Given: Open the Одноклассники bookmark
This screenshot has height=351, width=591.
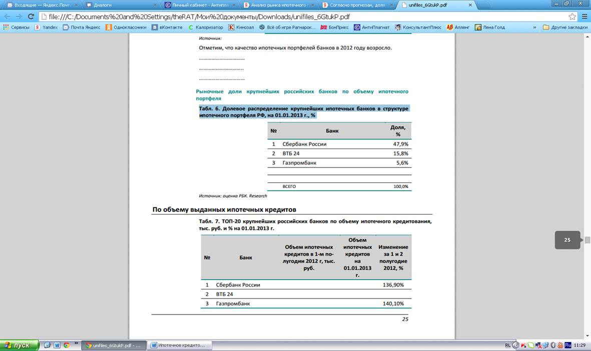Looking at the screenshot, I should click(126, 27).
